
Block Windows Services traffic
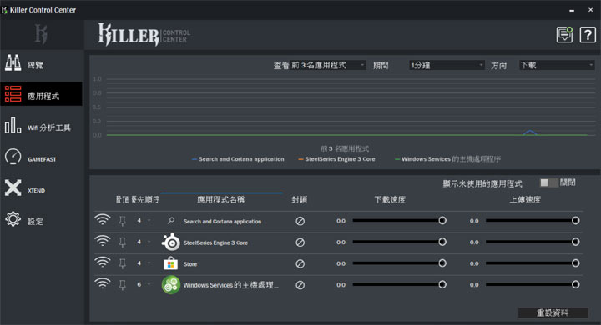click(x=300, y=285)
